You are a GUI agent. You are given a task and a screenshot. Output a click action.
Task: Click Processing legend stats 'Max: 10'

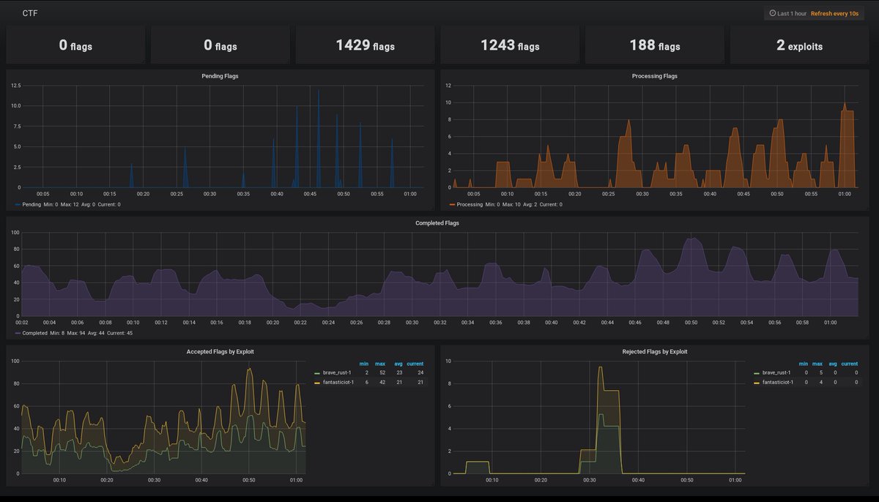click(511, 204)
